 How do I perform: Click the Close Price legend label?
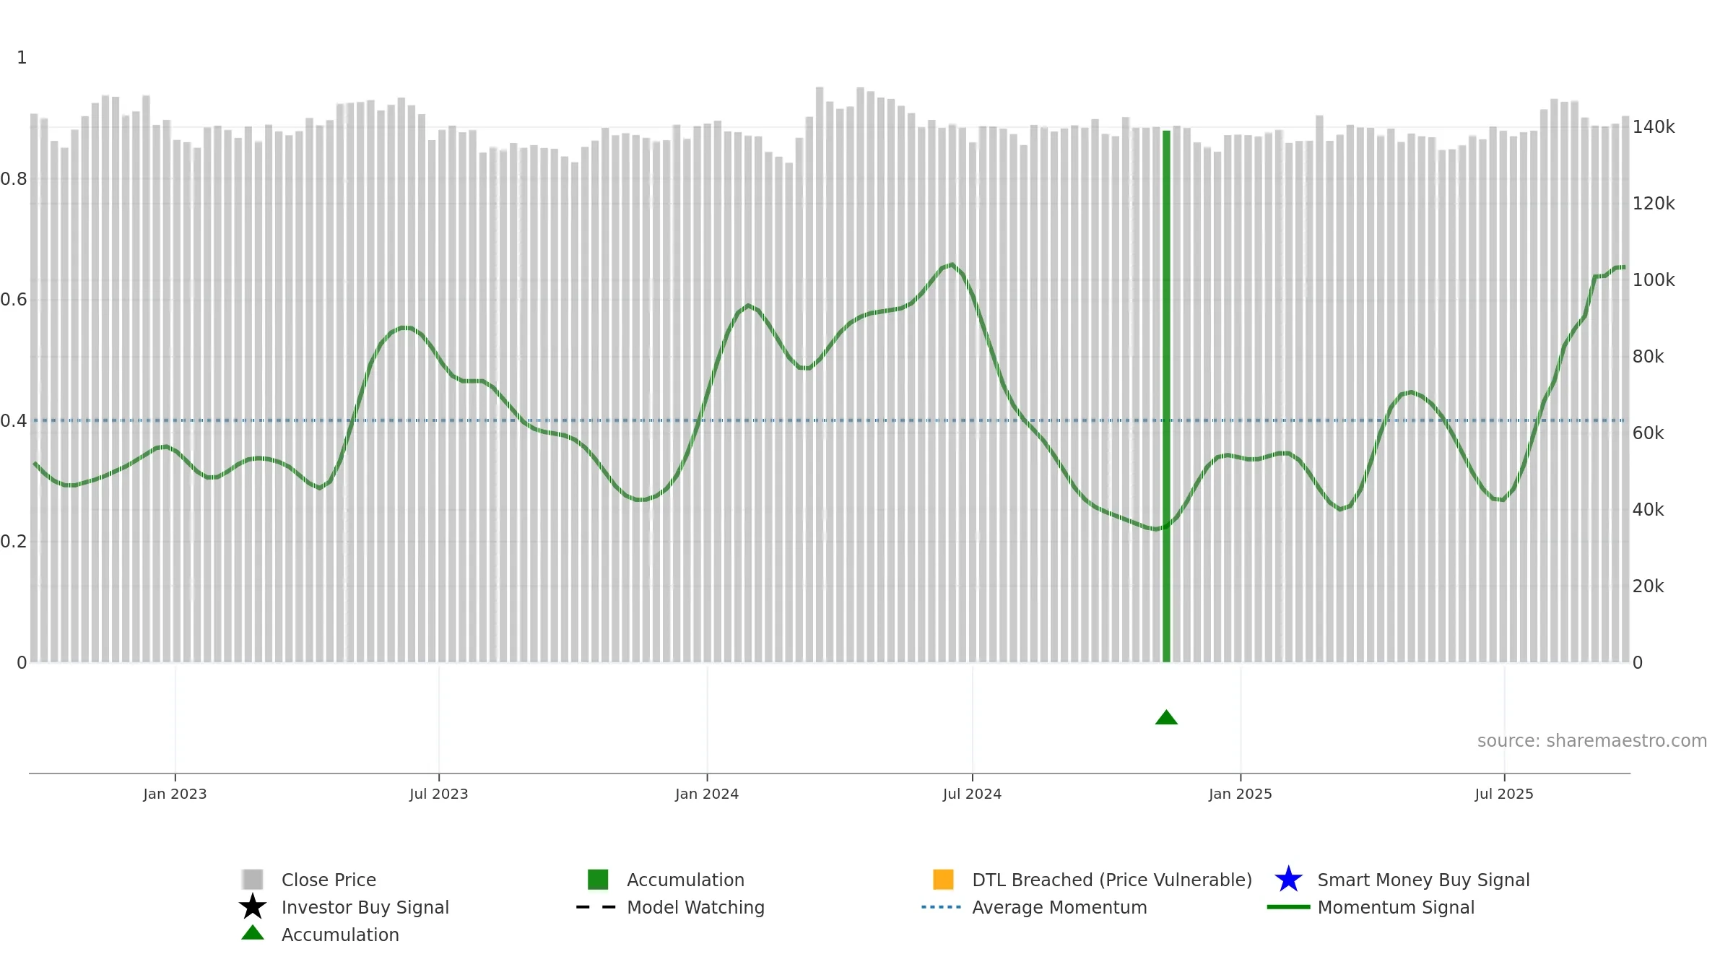[329, 880]
